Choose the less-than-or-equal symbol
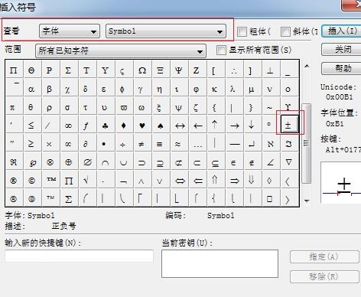Viewport: 361px width, 297px height. pyautogui.click(x=31, y=125)
